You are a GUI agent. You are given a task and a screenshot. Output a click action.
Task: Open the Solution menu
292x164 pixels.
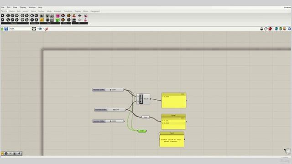32,7
